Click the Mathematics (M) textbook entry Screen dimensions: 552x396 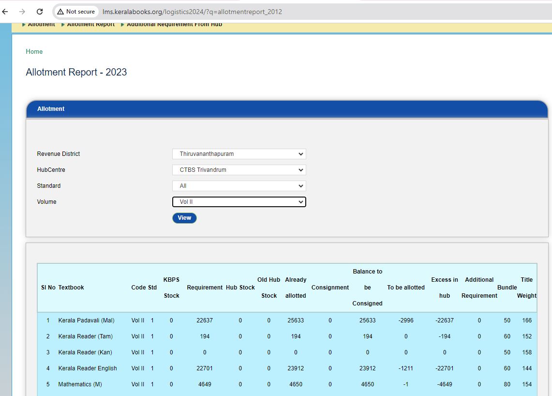[80, 384]
